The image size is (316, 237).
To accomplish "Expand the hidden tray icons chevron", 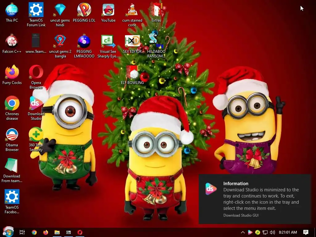I will [x=243, y=232].
